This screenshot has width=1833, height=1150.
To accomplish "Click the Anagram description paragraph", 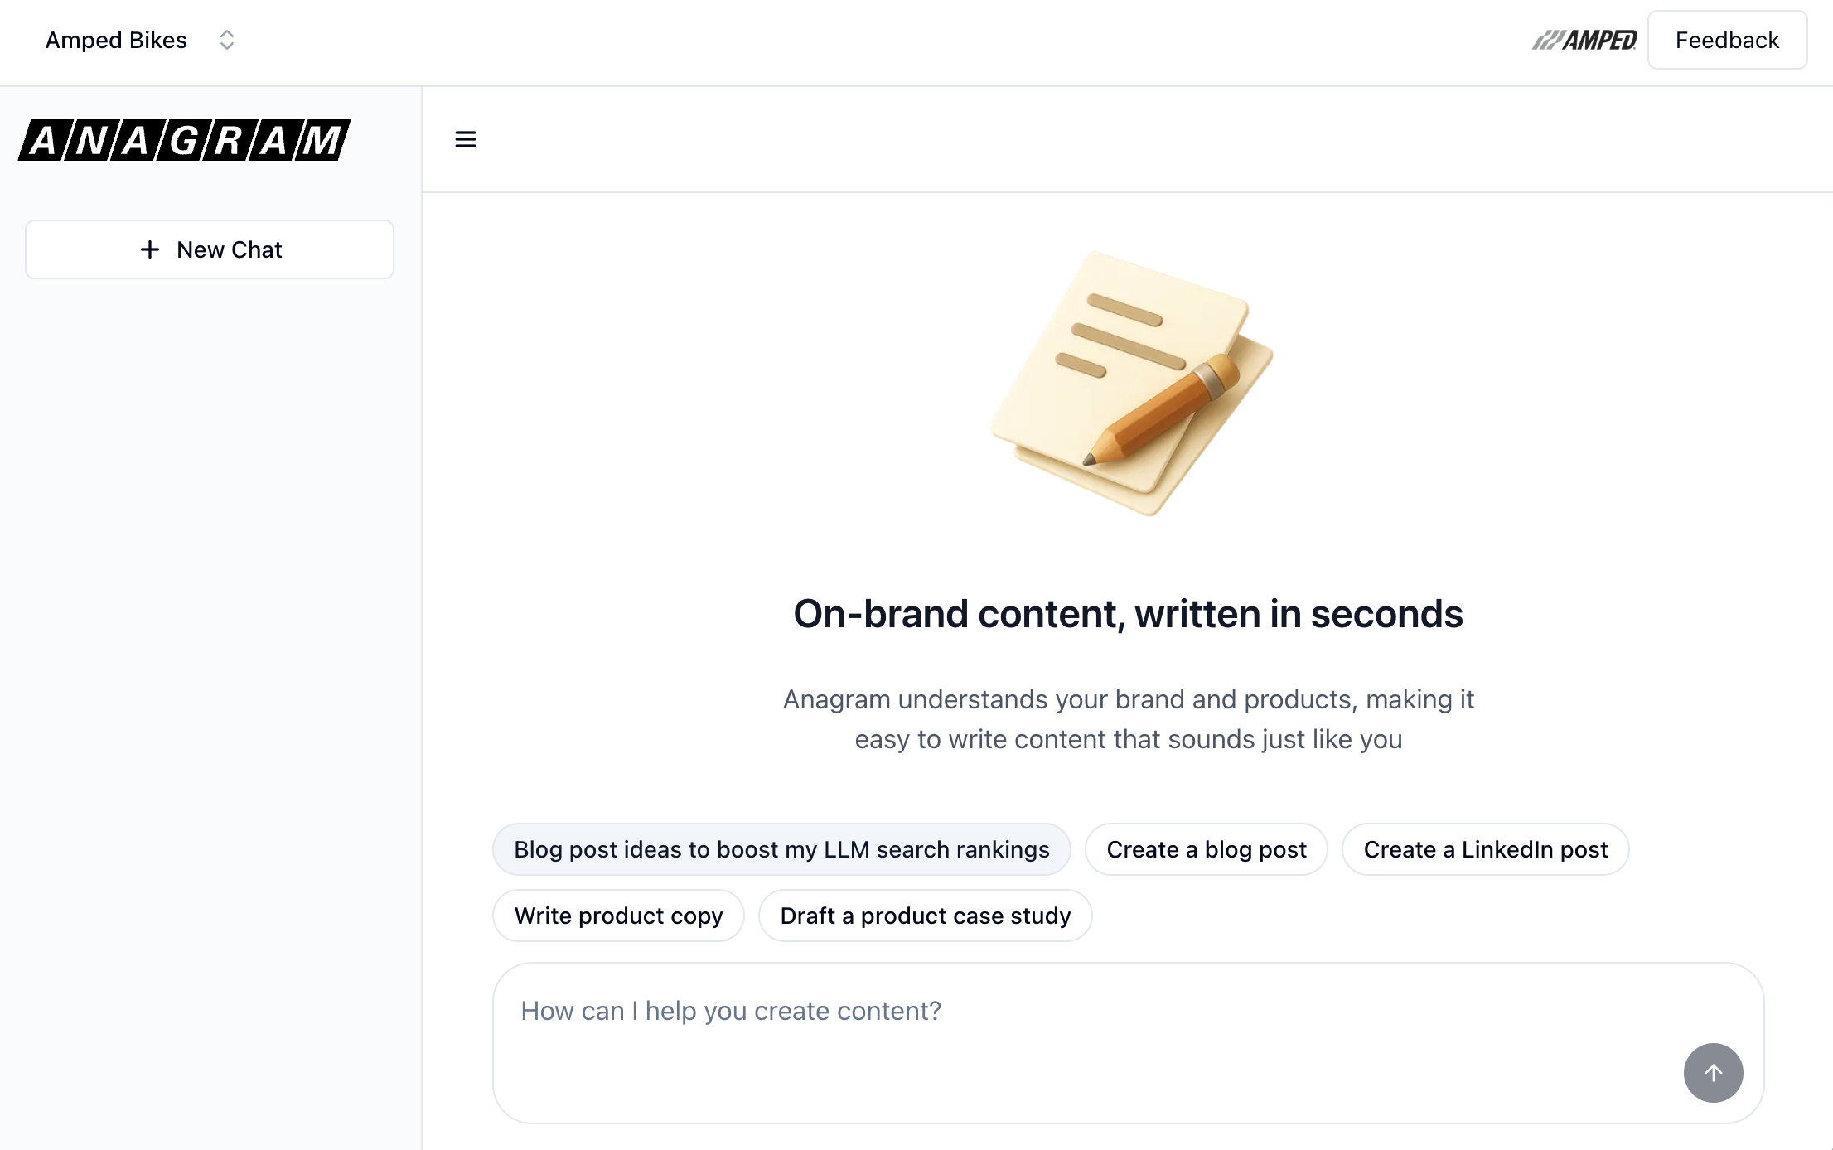I will 1128,719.
